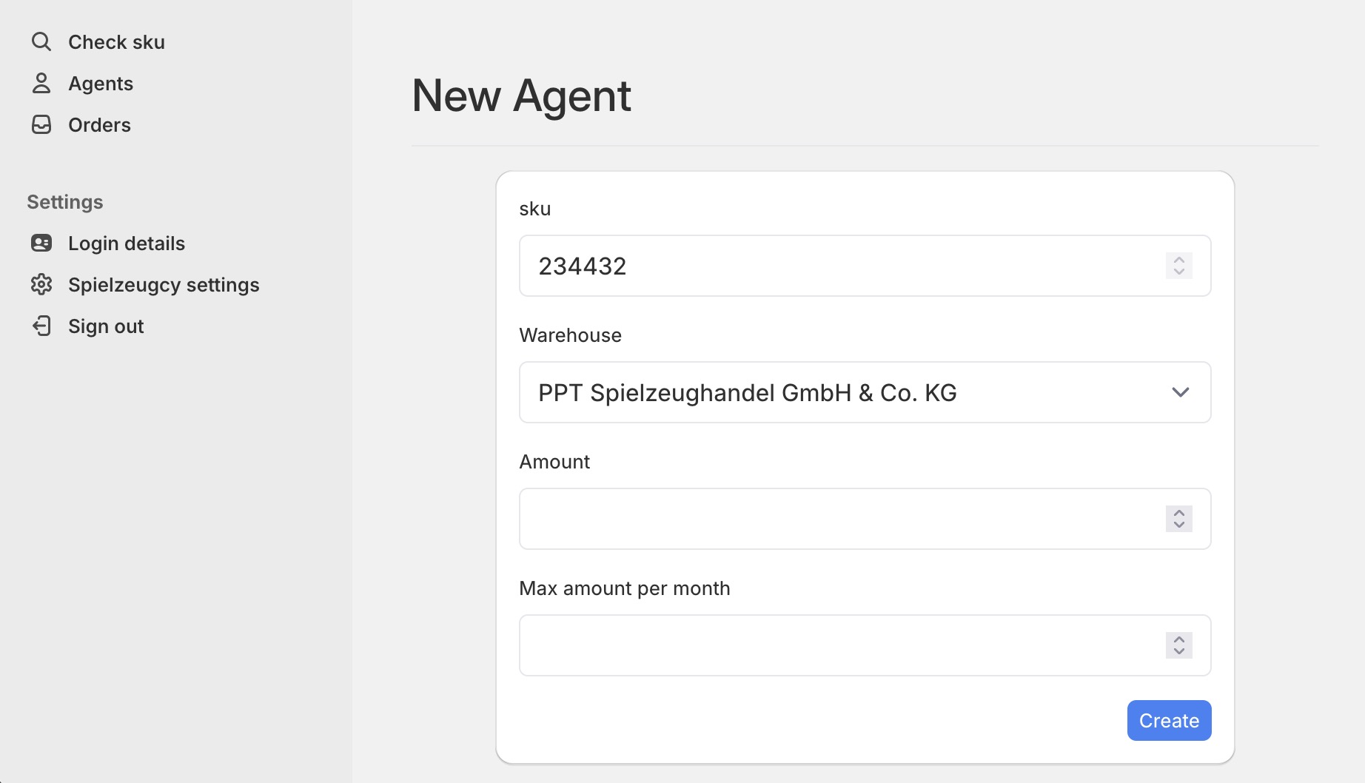This screenshot has width=1365, height=783.
Task: Open Login details
Action: (126, 243)
